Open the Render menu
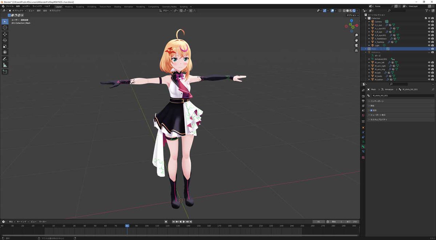The image size is (436, 240). (x=26, y=7)
